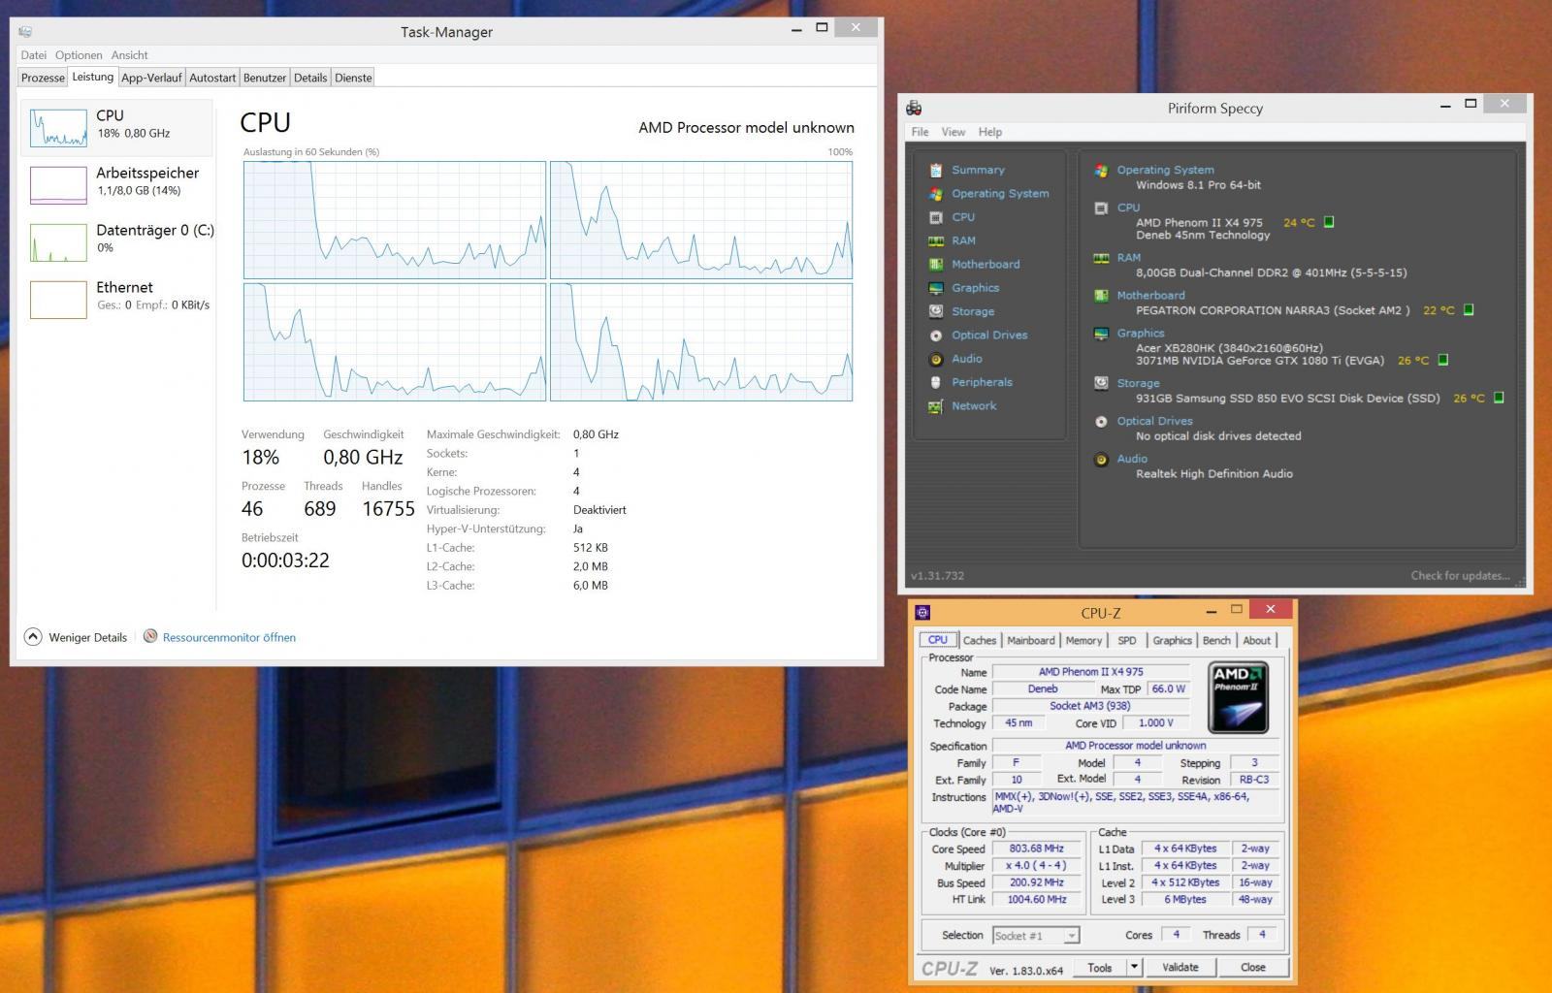
Task: Open Network icon in Speccy sidebar
Action: 936,406
